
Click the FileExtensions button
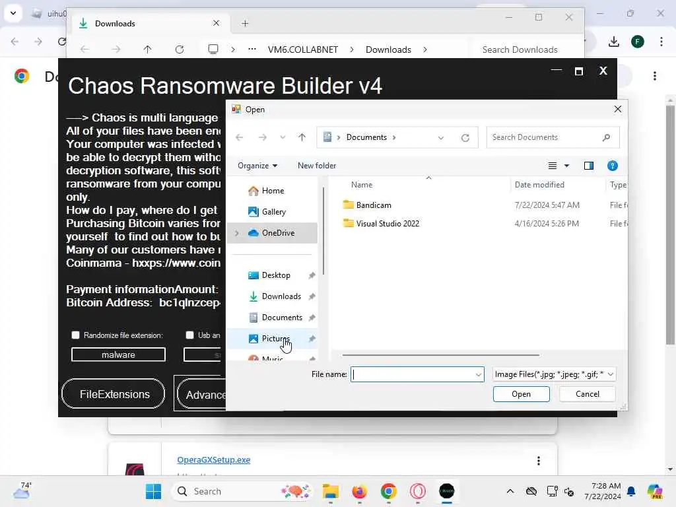pos(114,395)
